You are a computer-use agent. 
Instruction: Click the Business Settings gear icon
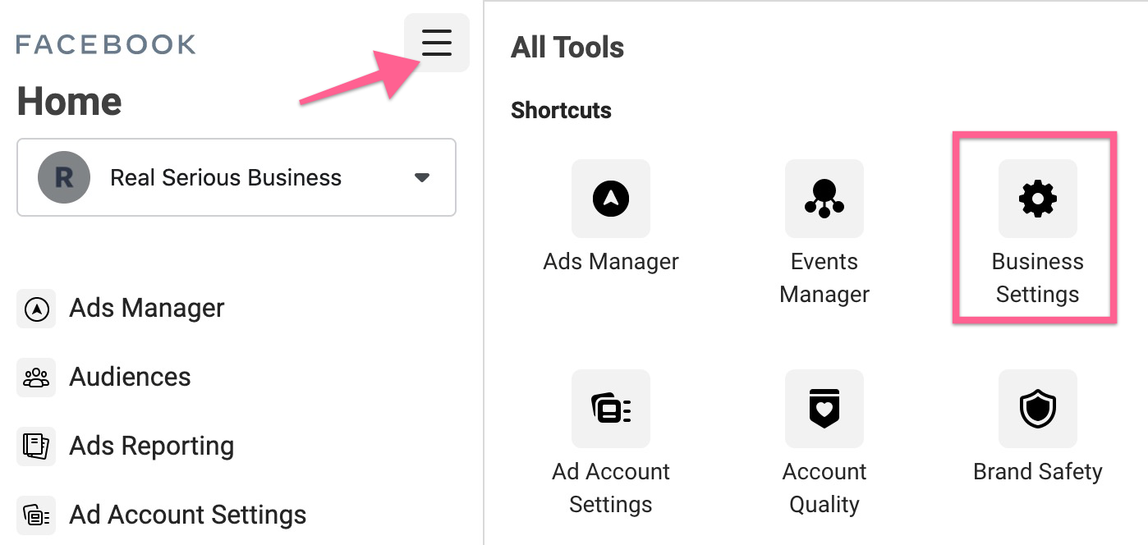click(x=1037, y=199)
